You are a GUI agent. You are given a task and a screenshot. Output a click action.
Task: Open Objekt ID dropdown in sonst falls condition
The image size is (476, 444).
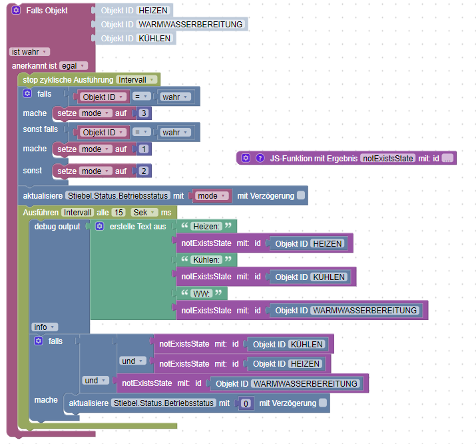103,133
